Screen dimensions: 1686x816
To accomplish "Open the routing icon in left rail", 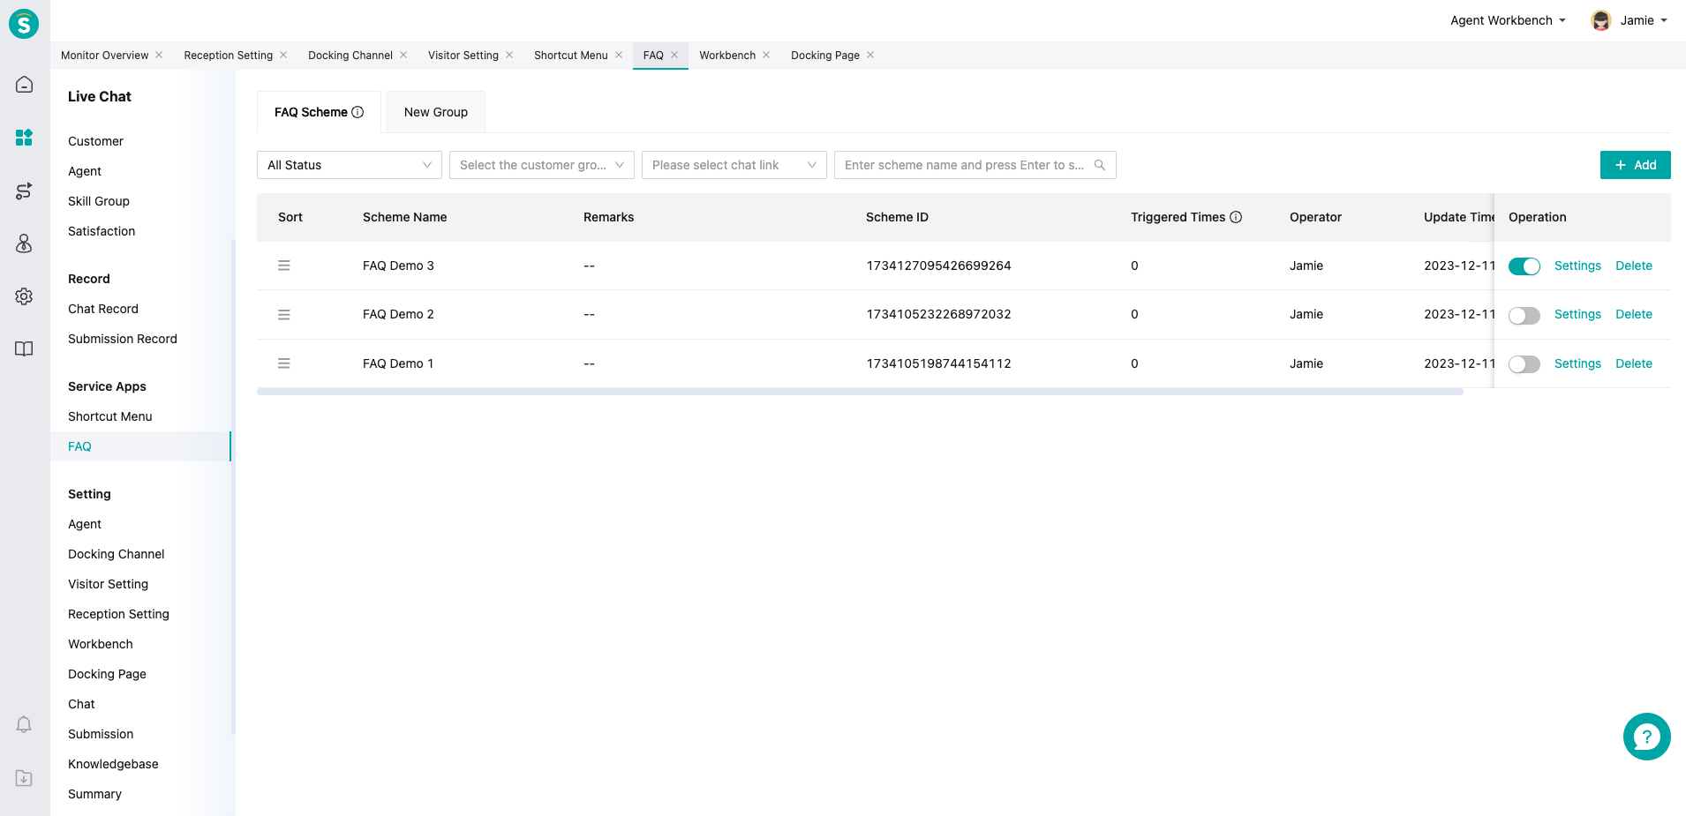I will point(24,191).
